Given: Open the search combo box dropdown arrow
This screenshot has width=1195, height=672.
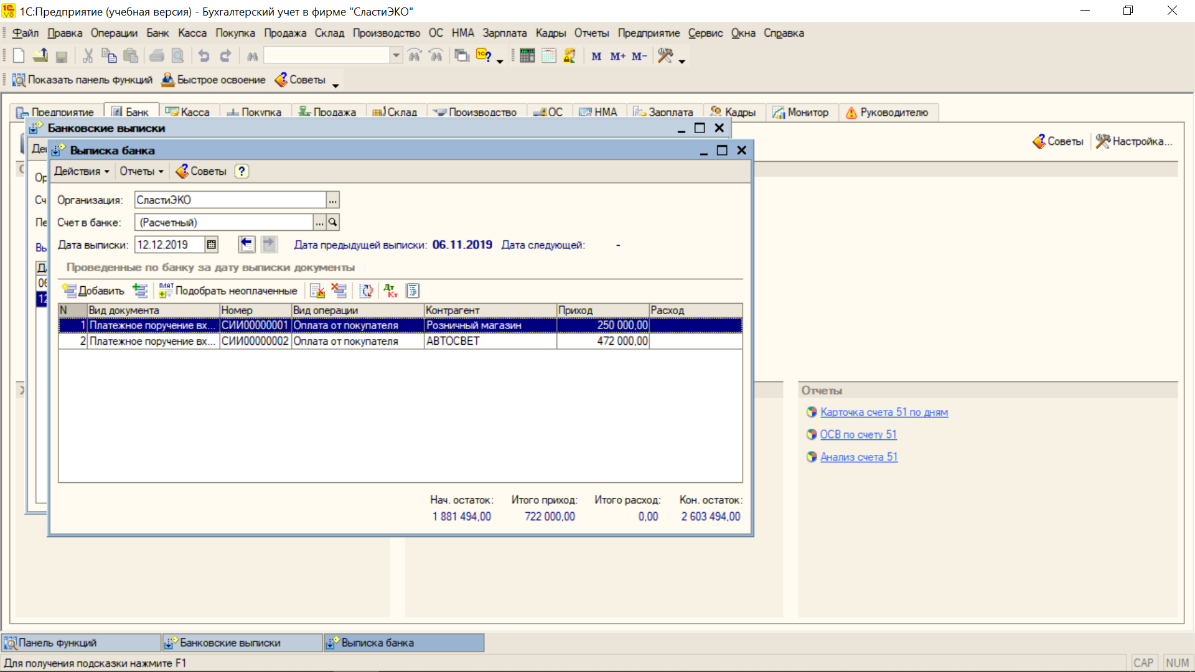Looking at the screenshot, I should pyautogui.click(x=396, y=55).
